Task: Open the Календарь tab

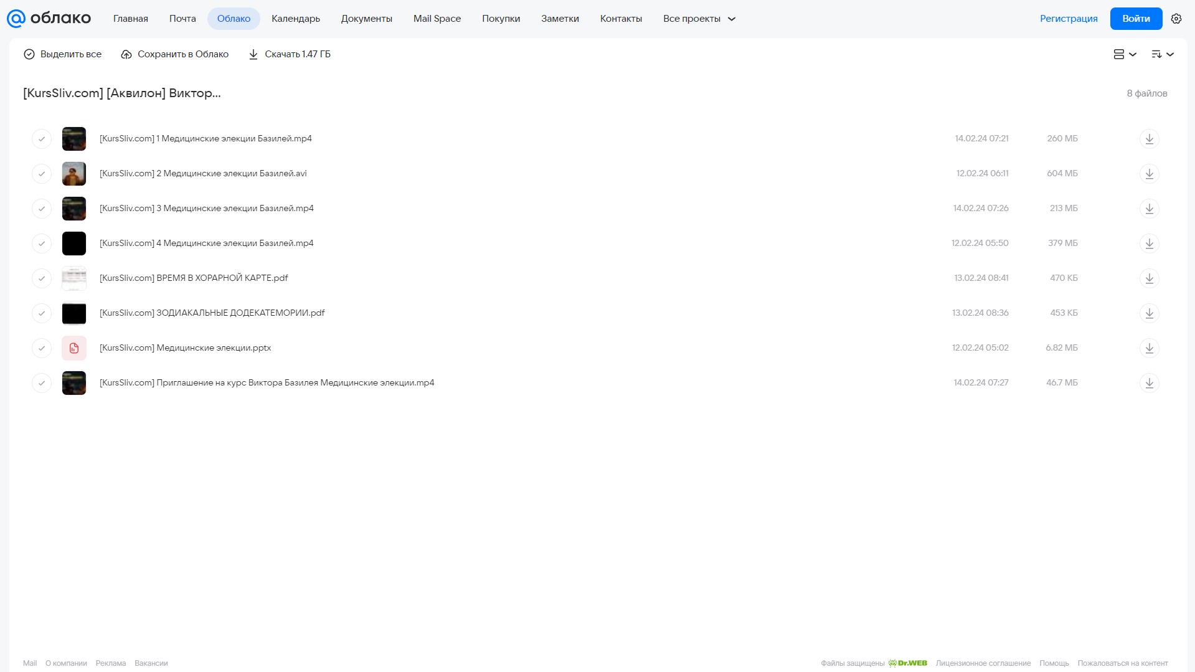Action: click(x=296, y=19)
